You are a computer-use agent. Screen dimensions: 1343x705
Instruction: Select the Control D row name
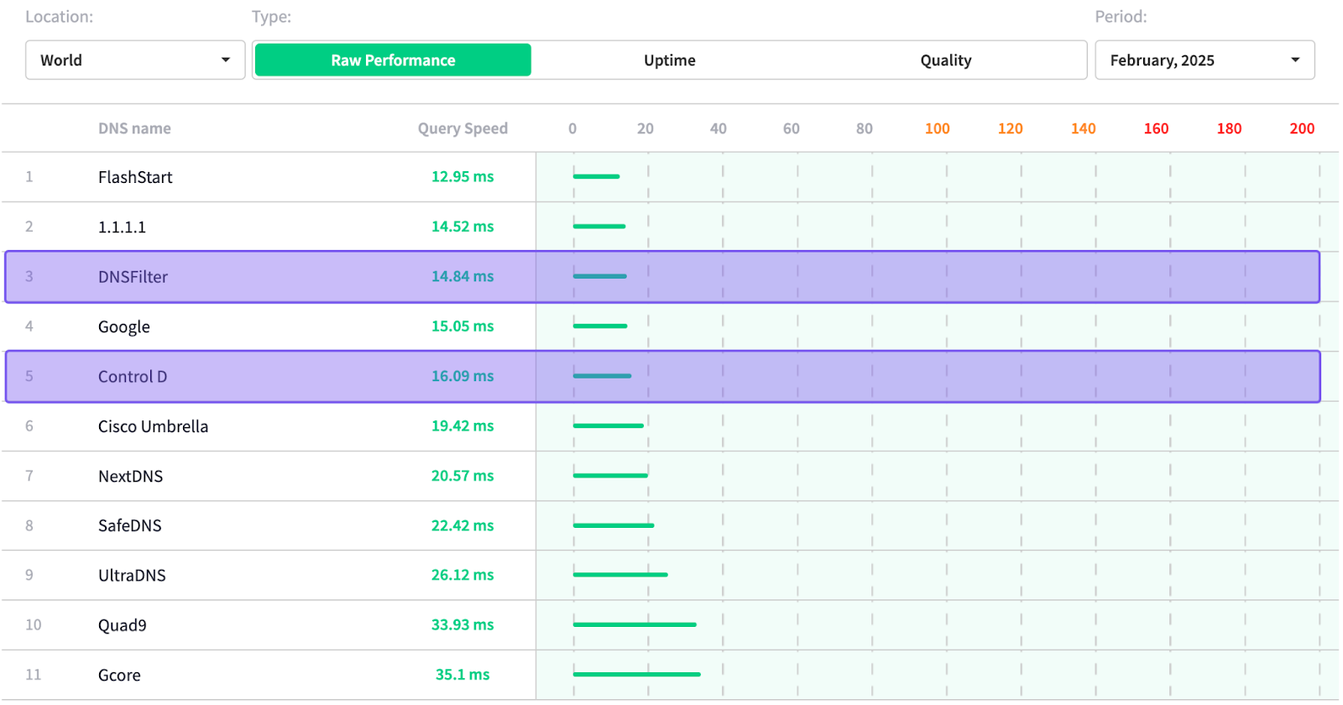click(133, 376)
